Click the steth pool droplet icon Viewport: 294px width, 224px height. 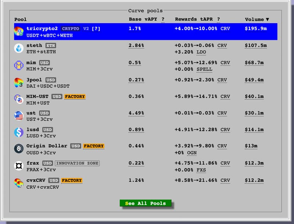(x=19, y=48)
